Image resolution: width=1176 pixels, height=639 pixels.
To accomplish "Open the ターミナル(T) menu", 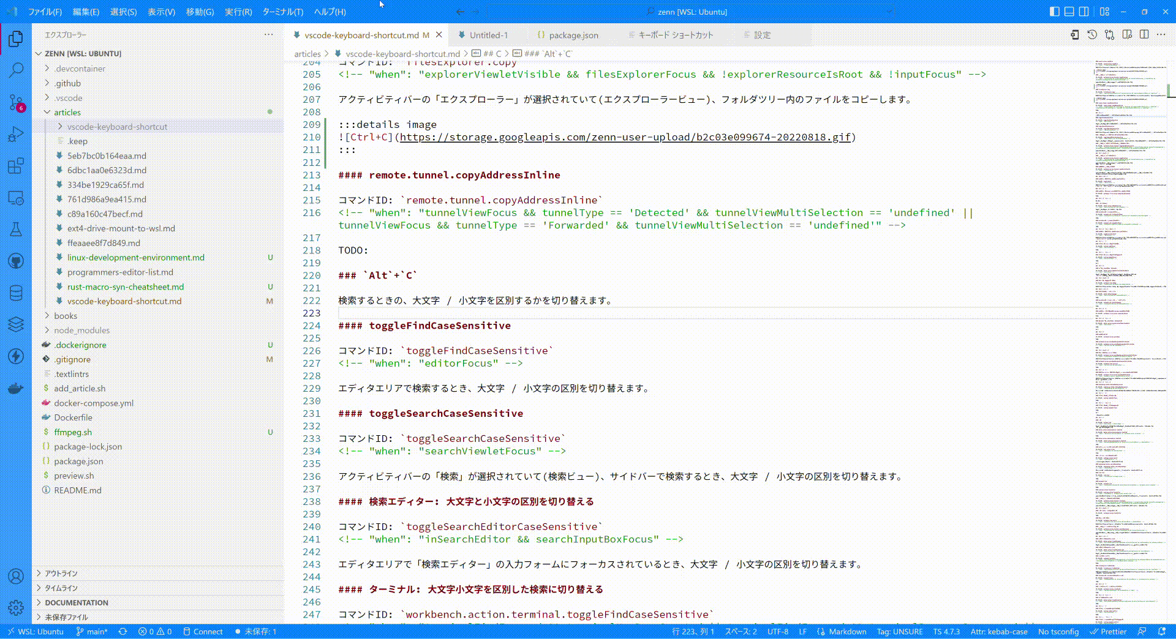I will point(283,12).
